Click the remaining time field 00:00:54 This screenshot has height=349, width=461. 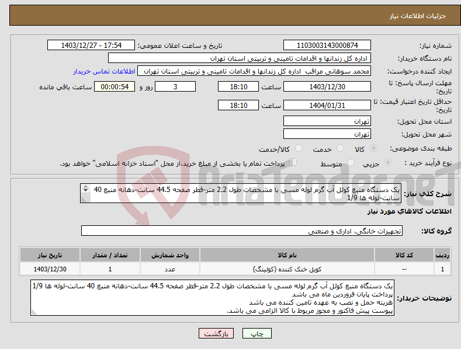tap(115, 86)
